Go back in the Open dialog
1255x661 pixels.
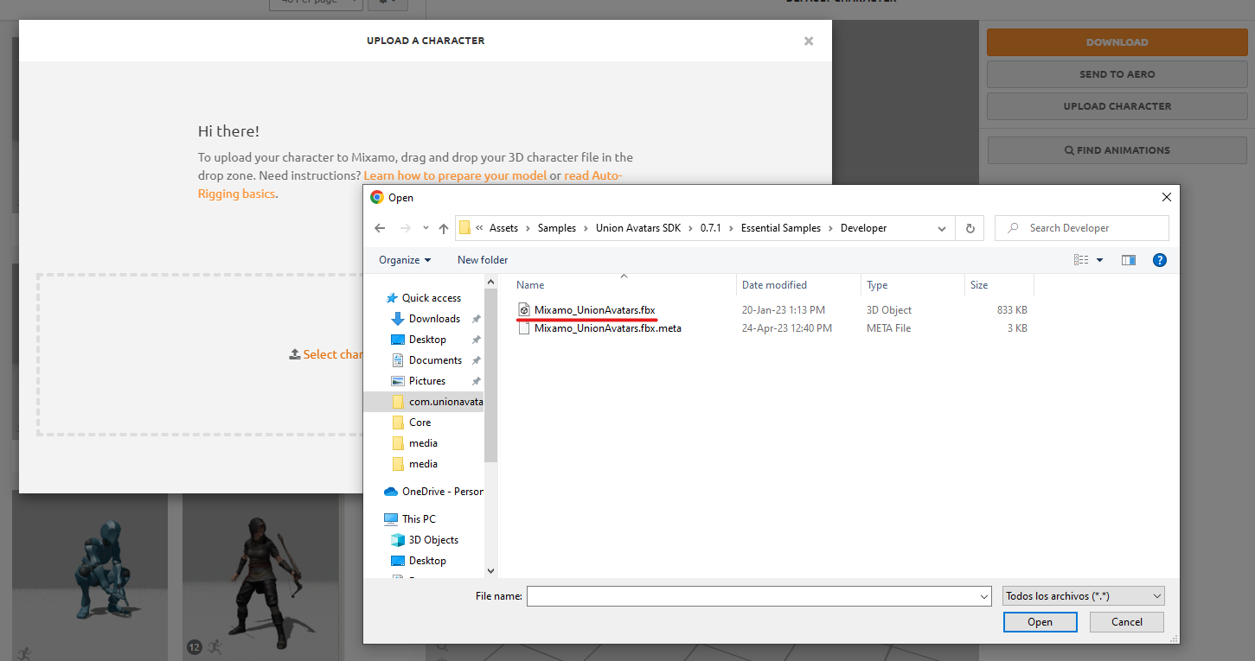(x=380, y=228)
